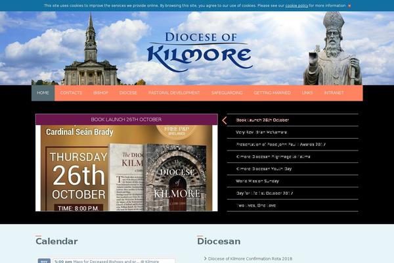Image resolution: width=394 pixels, height=263 pixels.
Task: Open the Contacts menu item
Action: coord(71,93)
